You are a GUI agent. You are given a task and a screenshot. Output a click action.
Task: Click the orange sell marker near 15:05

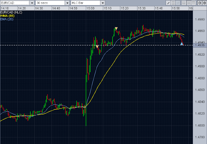tap(97, 47)
